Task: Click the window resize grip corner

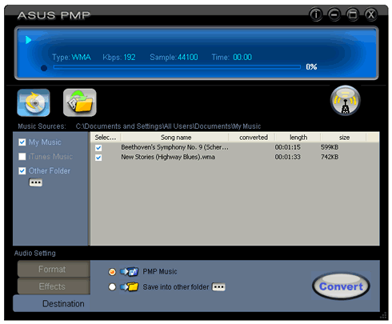Action: [383, 315]
